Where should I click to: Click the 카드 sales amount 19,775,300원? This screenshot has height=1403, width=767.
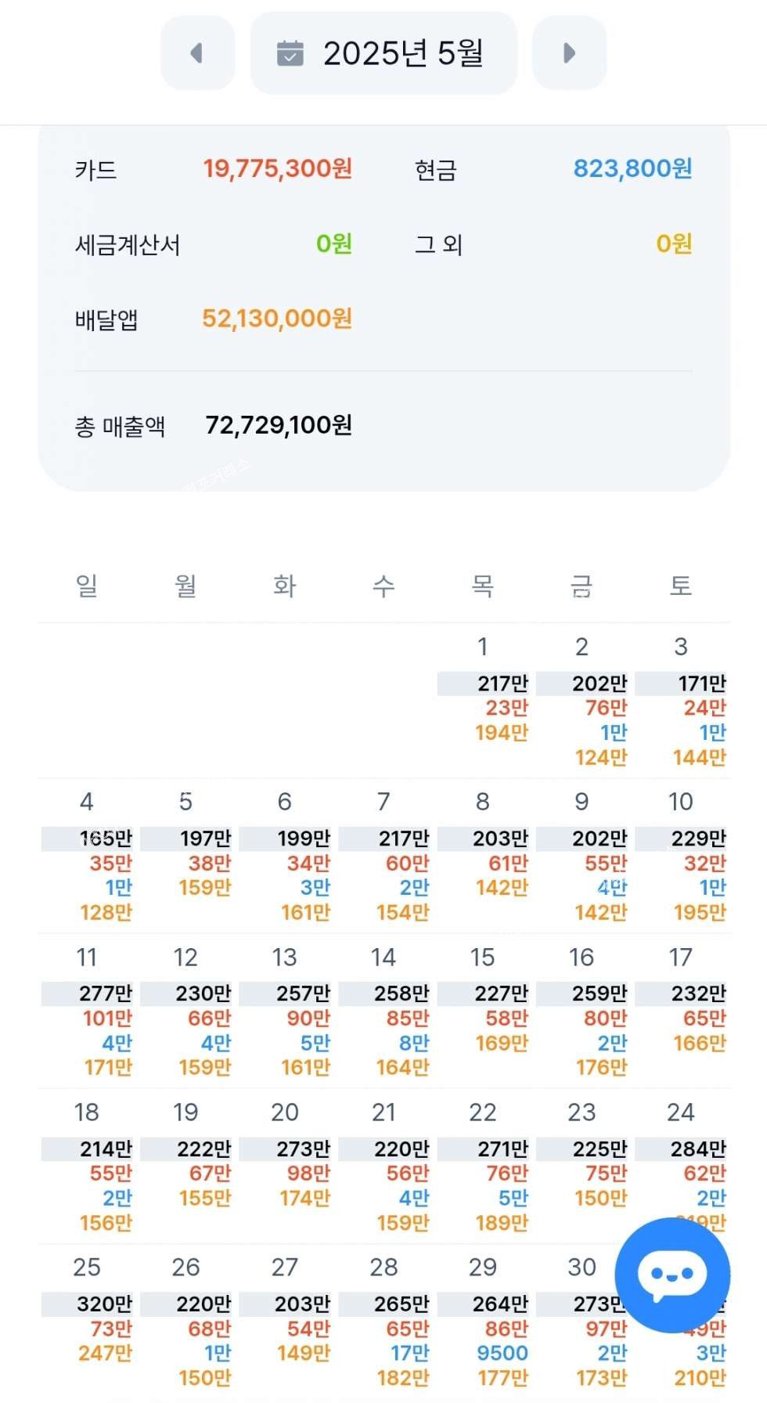pos(277,168)
